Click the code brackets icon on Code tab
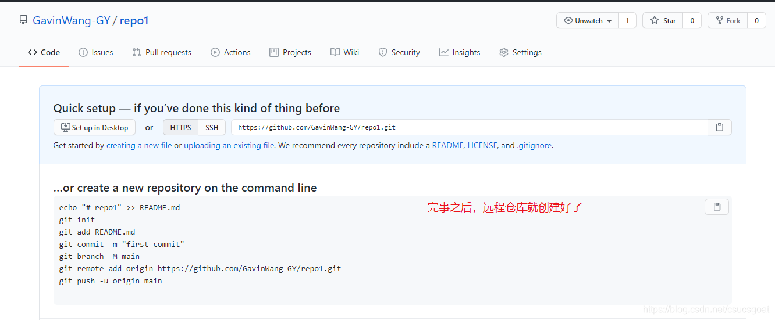Viewport: 775px width, 320px height. (x=33, y=52)
